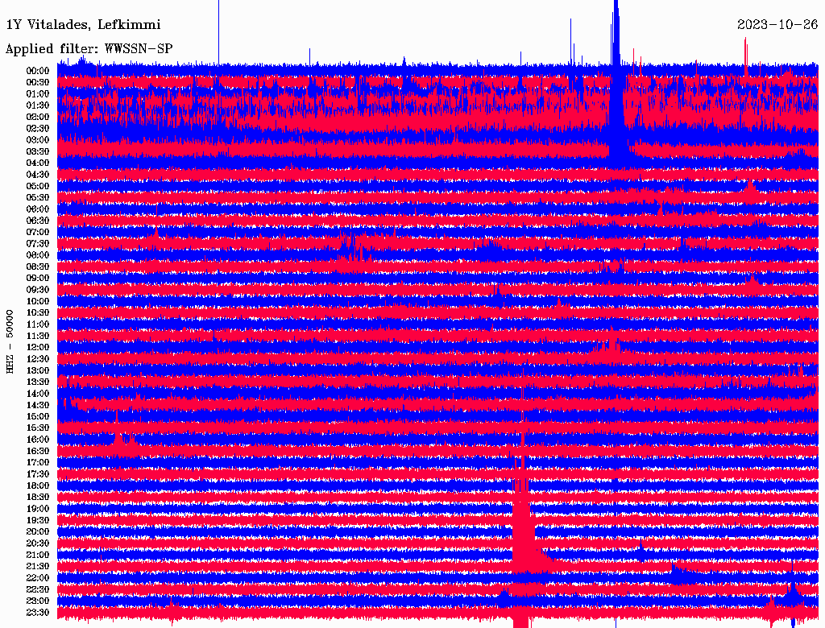Select the 04:00 time label
Viewport: 825px width, 628px height.
[38, 163]
